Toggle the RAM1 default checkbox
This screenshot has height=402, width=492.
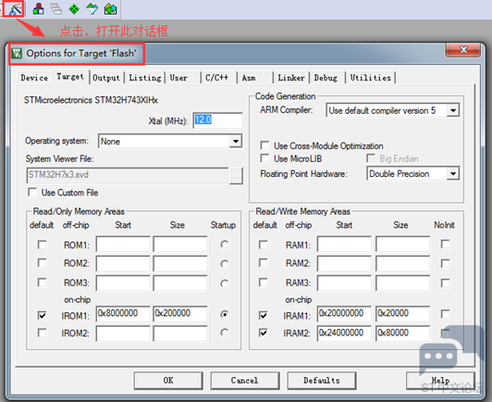tap(264, 245)
